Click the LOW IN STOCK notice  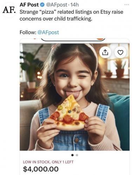tap(48, 162)
